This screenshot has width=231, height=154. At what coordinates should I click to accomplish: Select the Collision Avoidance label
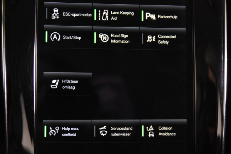coord(167,131)
